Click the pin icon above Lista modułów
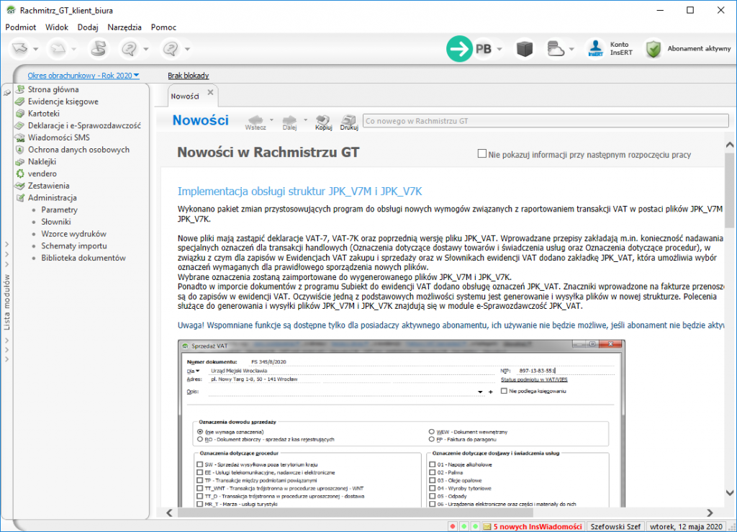This screenshot has height=532, width=737. [6, 93]
